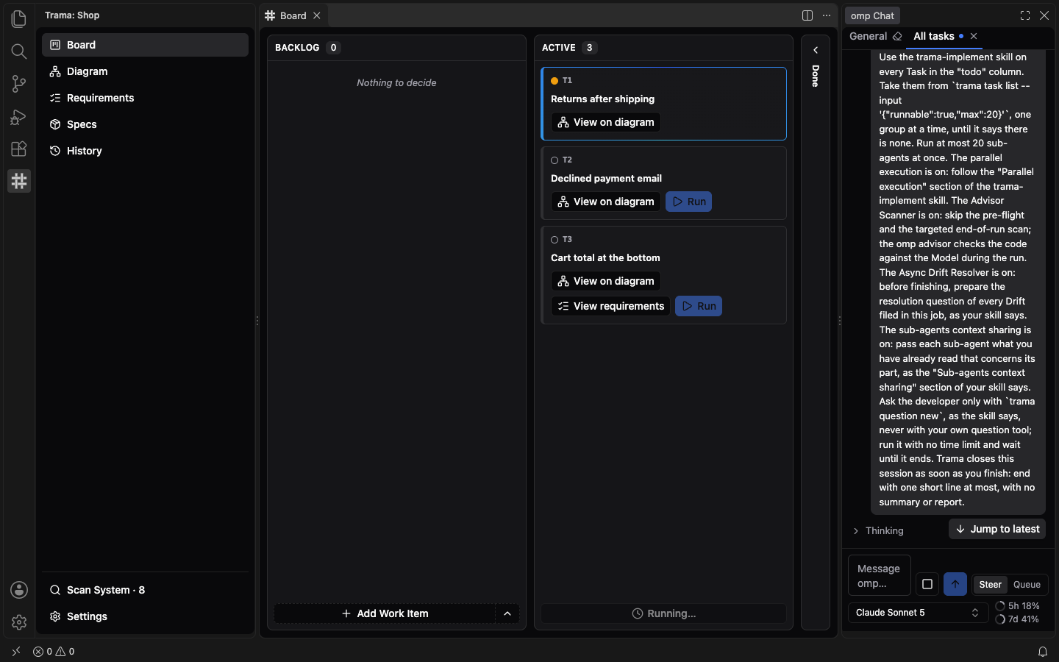Click the Running... status button

(x=663, y=613)
